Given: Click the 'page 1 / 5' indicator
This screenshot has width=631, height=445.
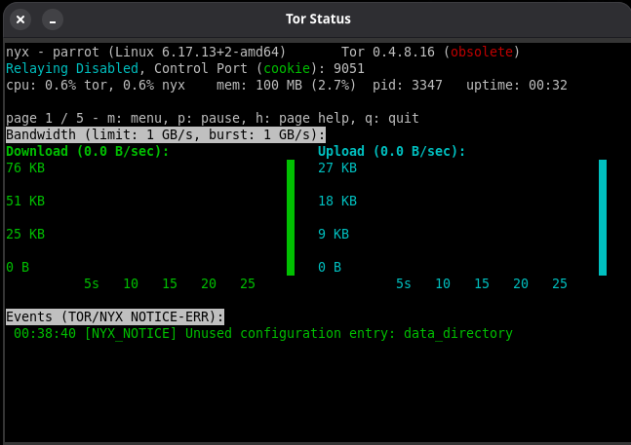Looking at the screenshot, I should (45, 119).
